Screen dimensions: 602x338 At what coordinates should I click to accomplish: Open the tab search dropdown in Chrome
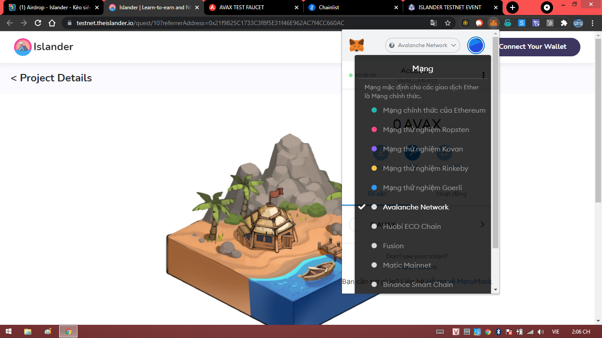click(547, 7)
